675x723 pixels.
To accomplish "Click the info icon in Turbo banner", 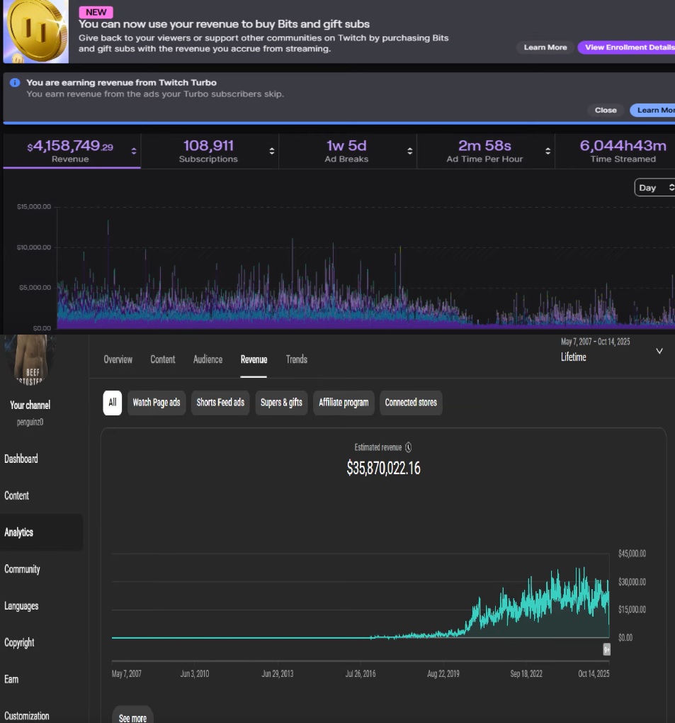I will point(15,83).
